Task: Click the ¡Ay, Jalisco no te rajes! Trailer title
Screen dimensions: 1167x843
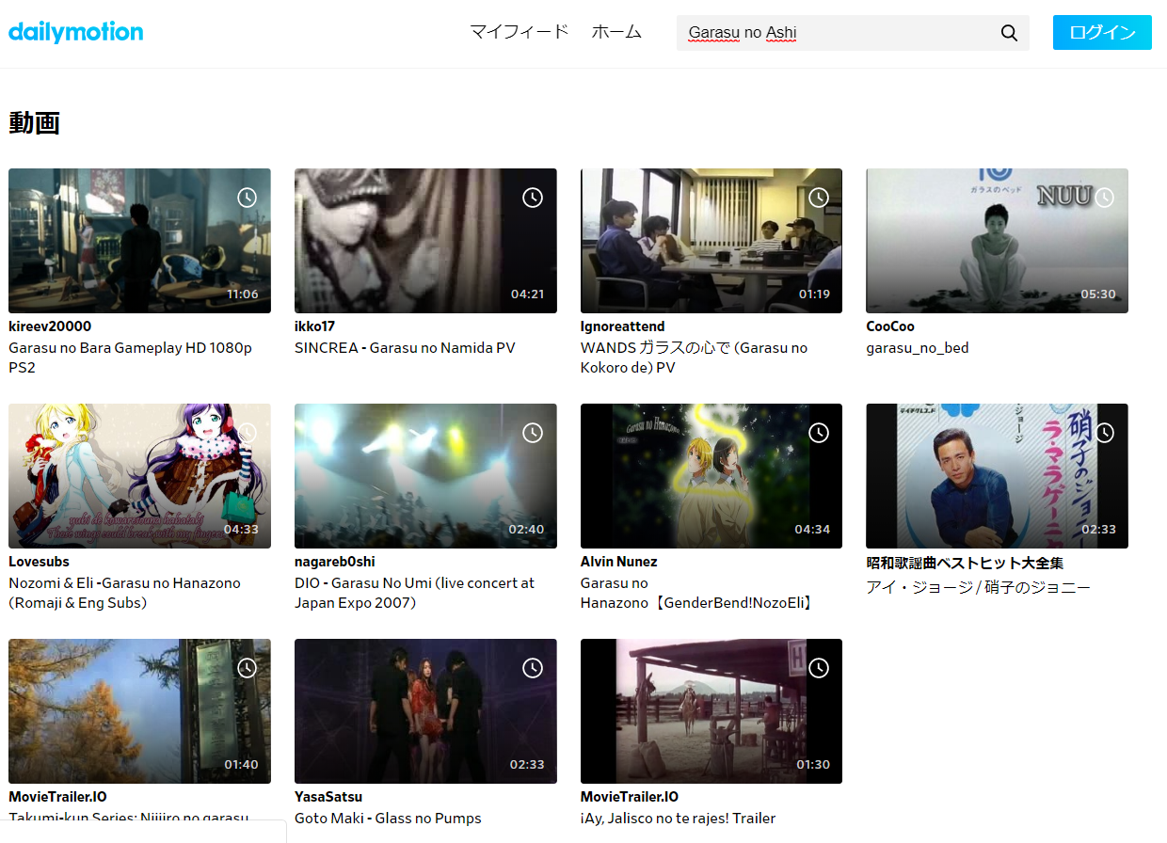Action: tap(679, 819)
